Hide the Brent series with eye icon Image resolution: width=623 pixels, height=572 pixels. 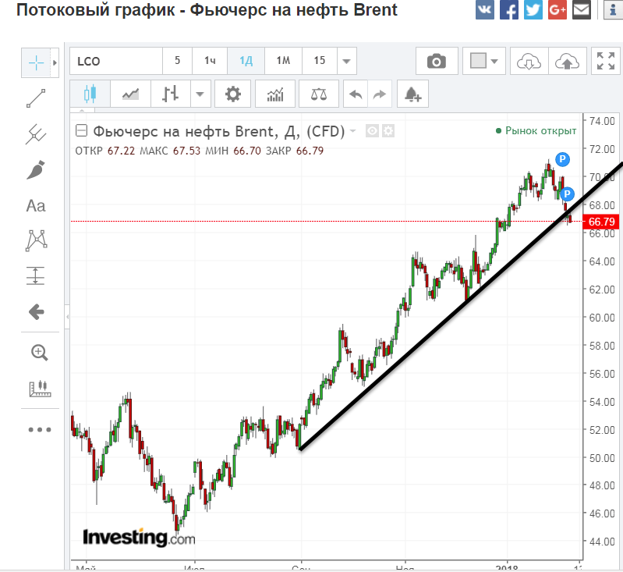coord(373,131)
